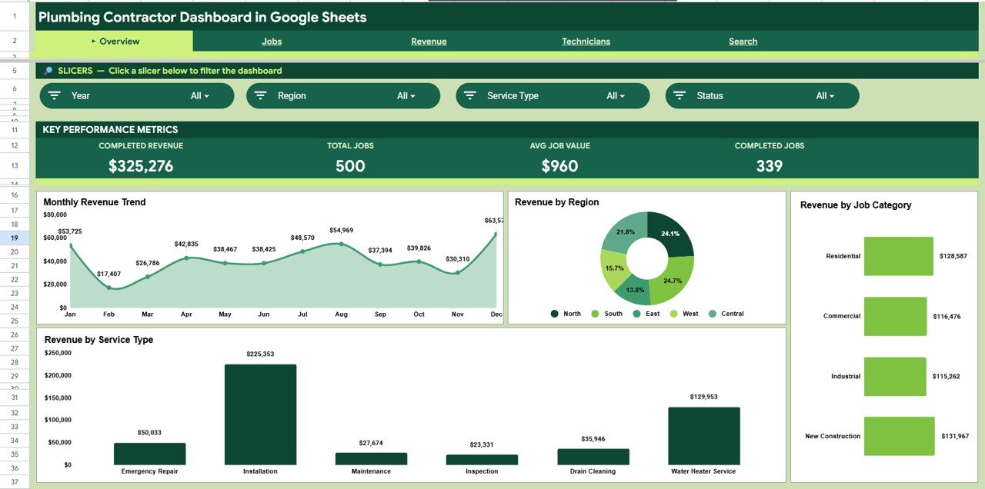Click the Total Jobs value 500
The height and width of the screenshot is (489, 985).
pyautogui.click(x=350, y=166)
